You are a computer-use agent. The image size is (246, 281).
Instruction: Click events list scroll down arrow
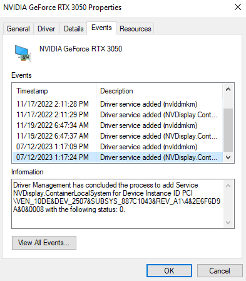pos(228,157)
